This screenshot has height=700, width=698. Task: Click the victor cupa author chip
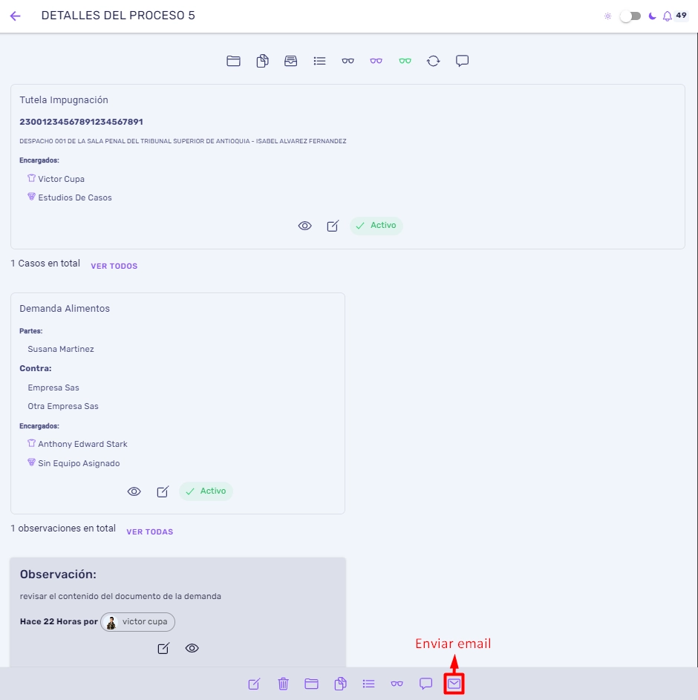click(137, 622)
